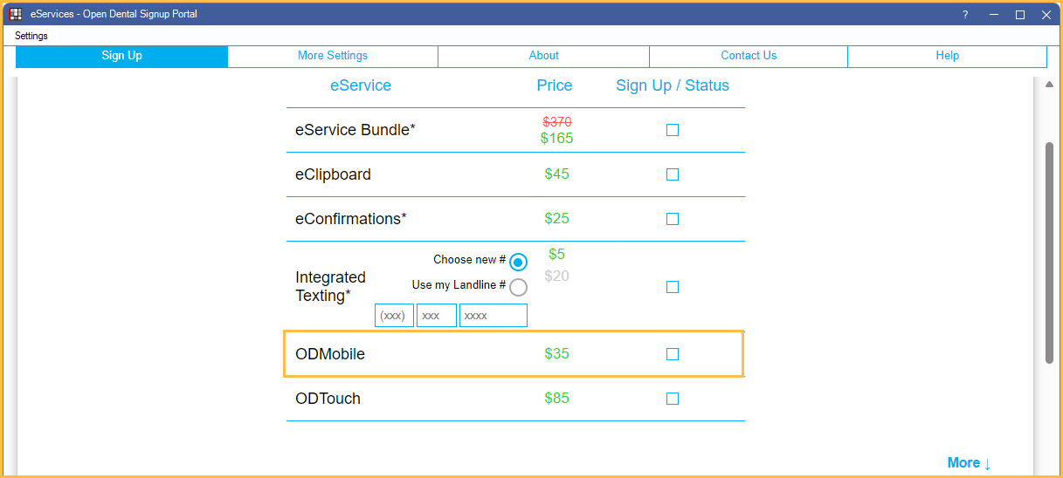Image resolution: width=1063 pixels, height=478 pixels.
Task: Open the Help tab
Action: tap(947, 56)
